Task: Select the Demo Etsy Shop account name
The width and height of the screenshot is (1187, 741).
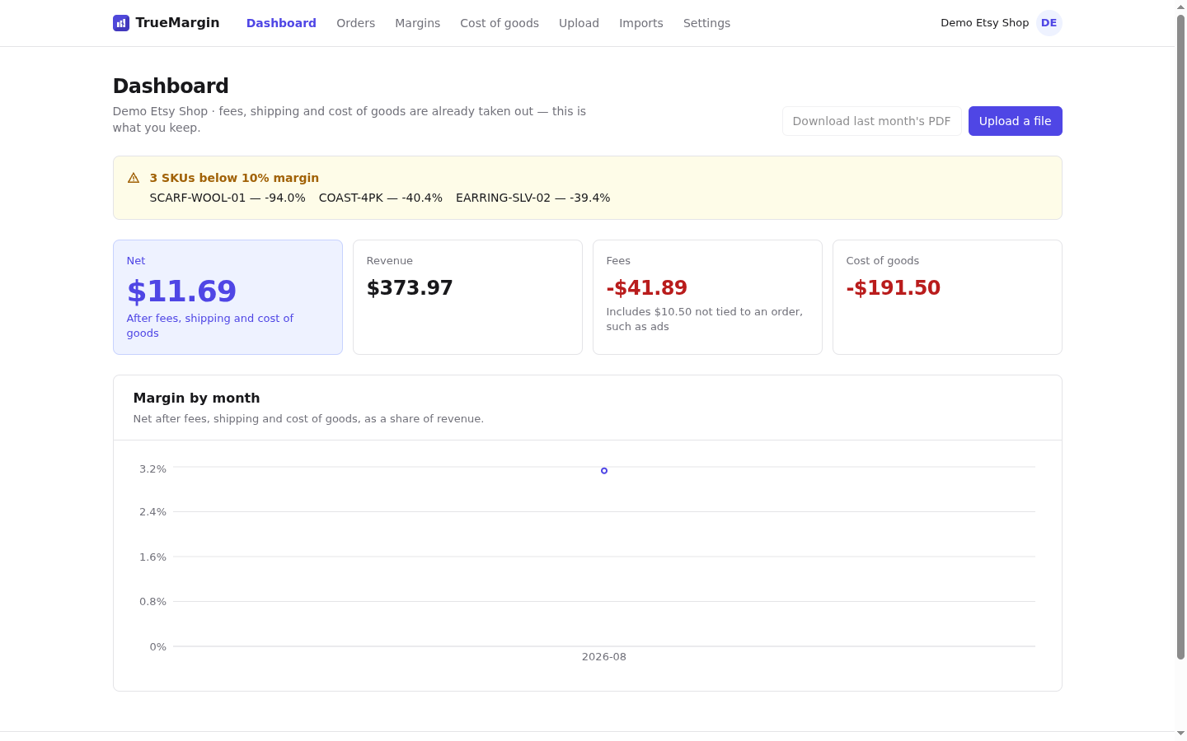Action: pos(984,23)
